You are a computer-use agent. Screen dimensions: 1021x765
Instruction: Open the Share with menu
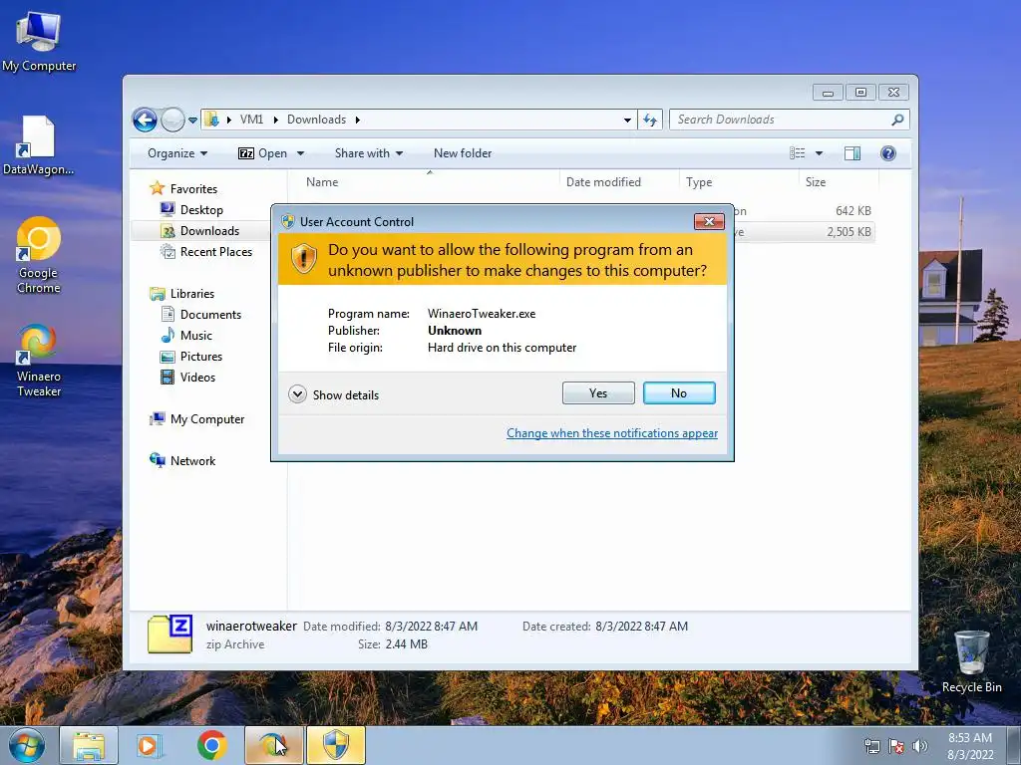pos(369,153)
